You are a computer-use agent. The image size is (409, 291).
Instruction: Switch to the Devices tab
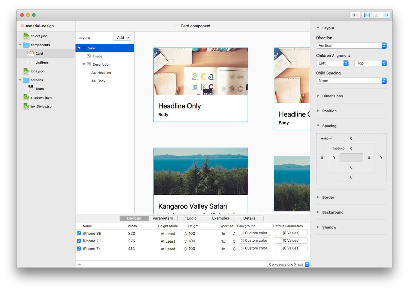[134, 218]
